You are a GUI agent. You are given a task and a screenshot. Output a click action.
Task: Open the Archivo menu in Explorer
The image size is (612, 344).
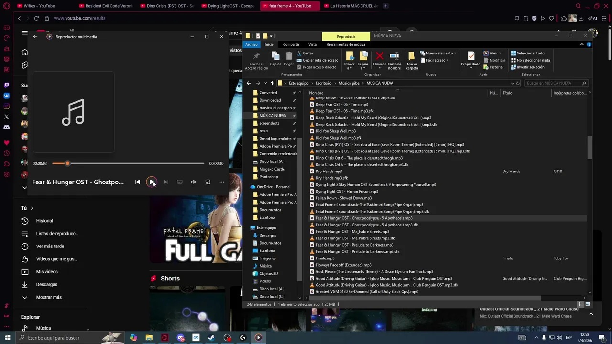(251, 44)
